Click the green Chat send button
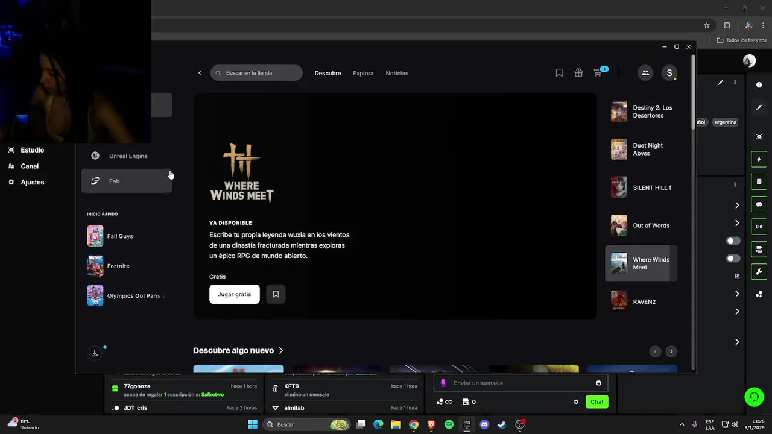The image size is (772, 434). (596, 402)
